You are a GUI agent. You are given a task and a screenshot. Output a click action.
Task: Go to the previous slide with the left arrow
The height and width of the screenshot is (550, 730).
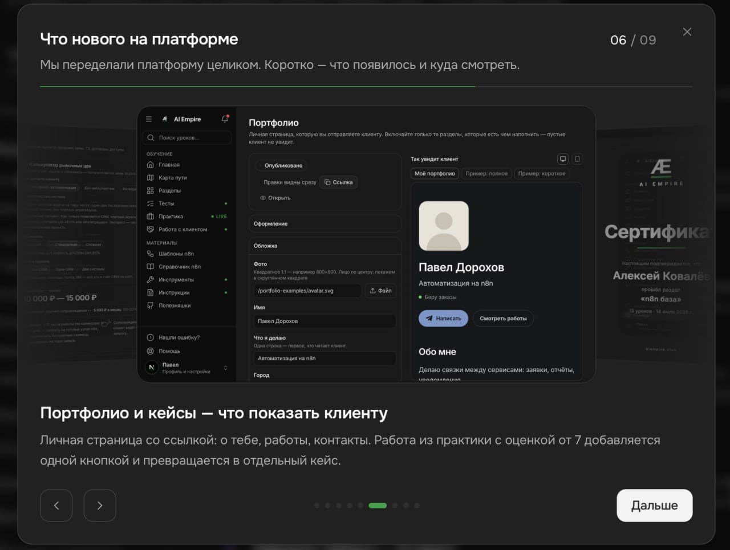coord(56,506)
